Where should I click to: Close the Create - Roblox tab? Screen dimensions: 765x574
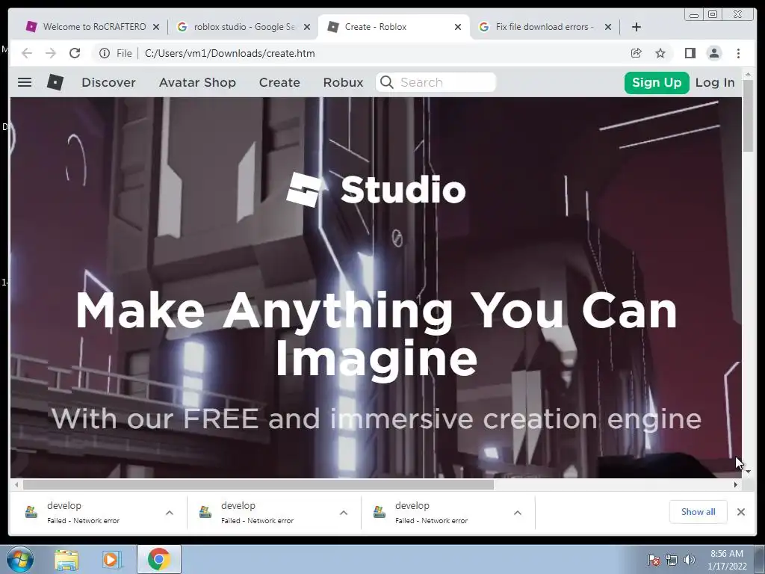458,27
